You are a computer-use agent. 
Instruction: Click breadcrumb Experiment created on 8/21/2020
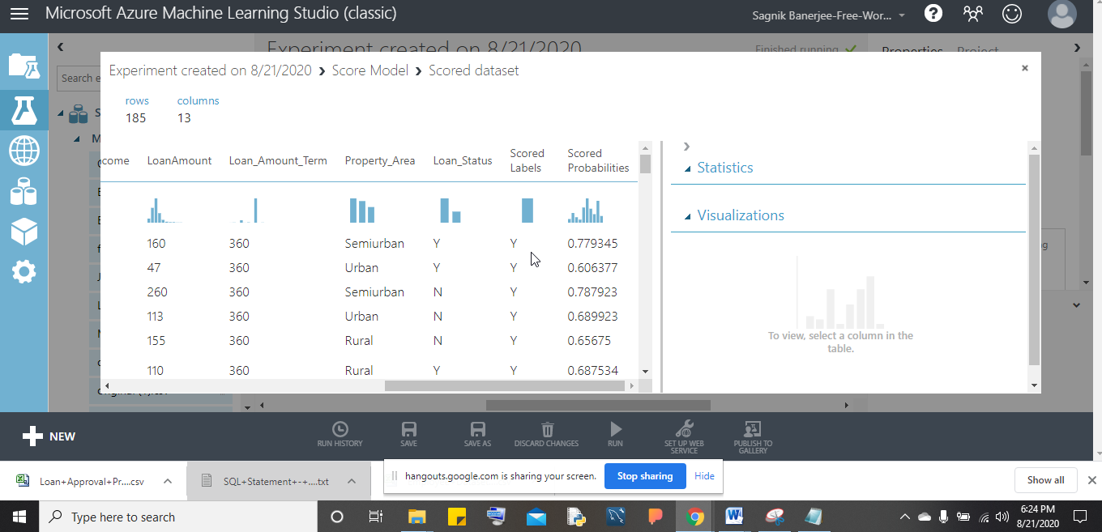[210, 70]
